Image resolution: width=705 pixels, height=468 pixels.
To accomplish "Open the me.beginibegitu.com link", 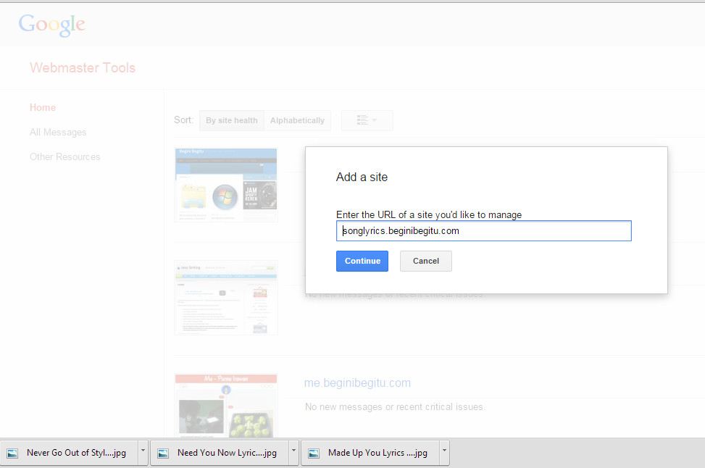I will point(357,383).
